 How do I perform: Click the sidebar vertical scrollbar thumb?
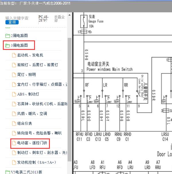pos(69,99)
